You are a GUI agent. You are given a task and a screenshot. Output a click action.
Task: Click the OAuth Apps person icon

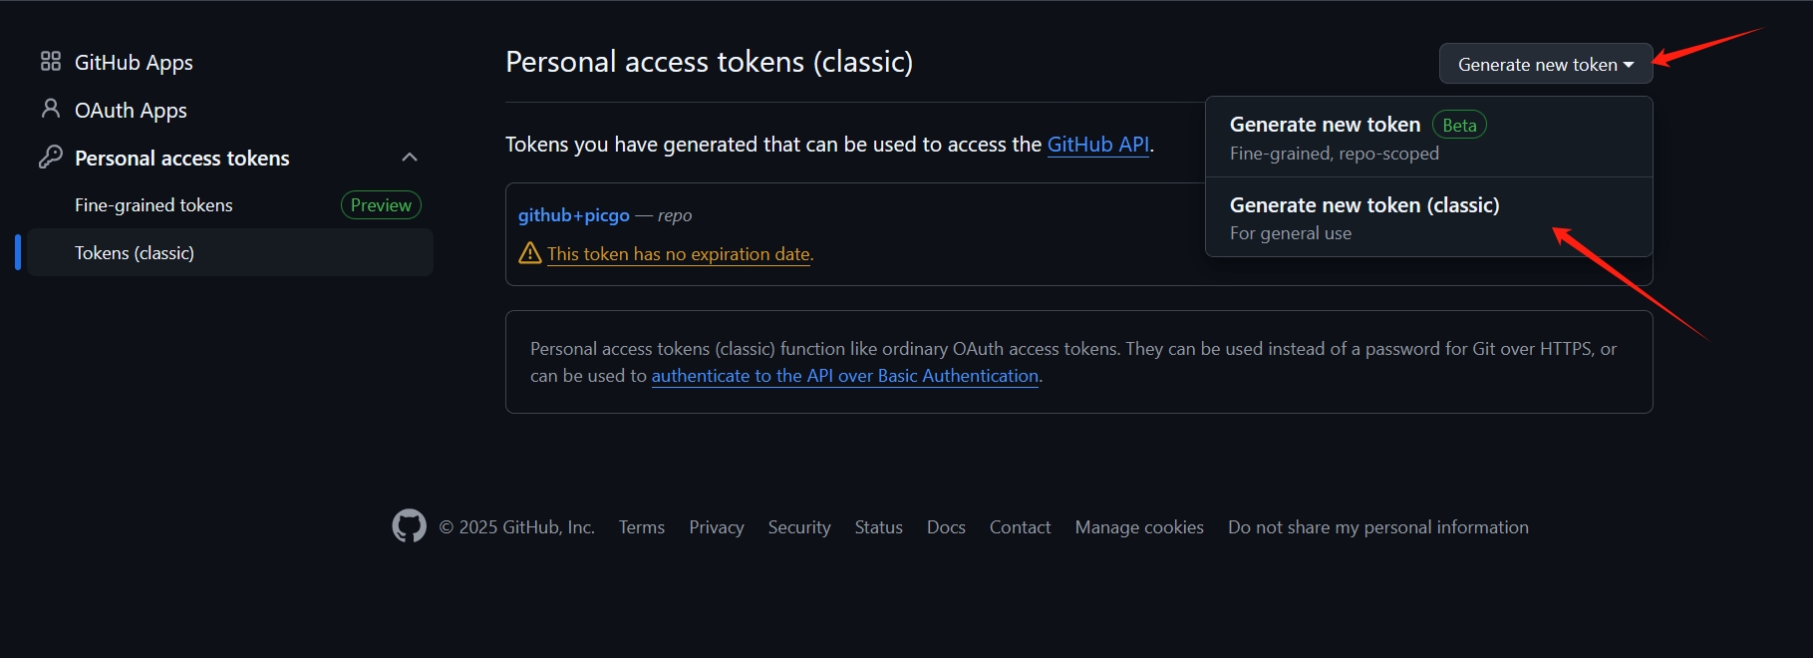click(x=51, y=109)
